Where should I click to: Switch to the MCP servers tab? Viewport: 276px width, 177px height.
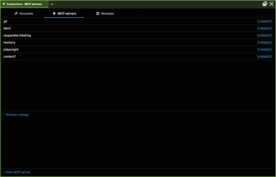(x=64, y=14)
